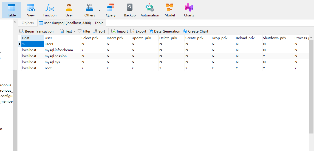314x151 pixels.
Task: Click the mysql.session cell
Action: pos(63,56)
